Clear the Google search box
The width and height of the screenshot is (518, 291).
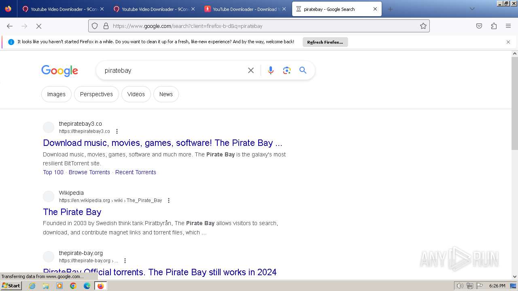pos(251,70)
